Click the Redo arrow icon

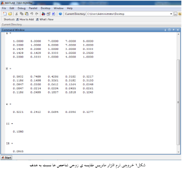[x=37, y=14]
